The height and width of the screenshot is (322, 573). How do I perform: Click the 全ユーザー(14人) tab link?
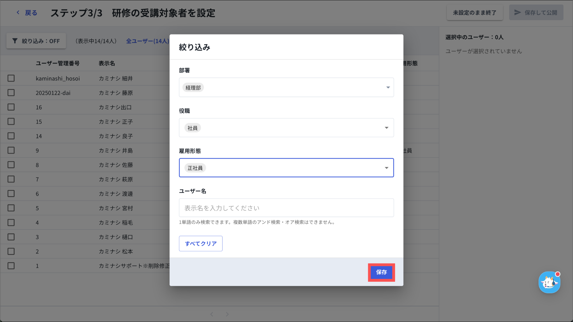pos(147,41)
